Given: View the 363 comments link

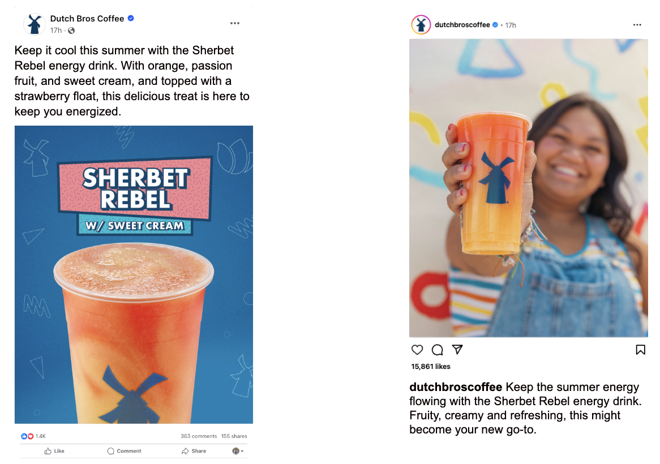Looking at the screenshot, I should [x=199, y=436].
